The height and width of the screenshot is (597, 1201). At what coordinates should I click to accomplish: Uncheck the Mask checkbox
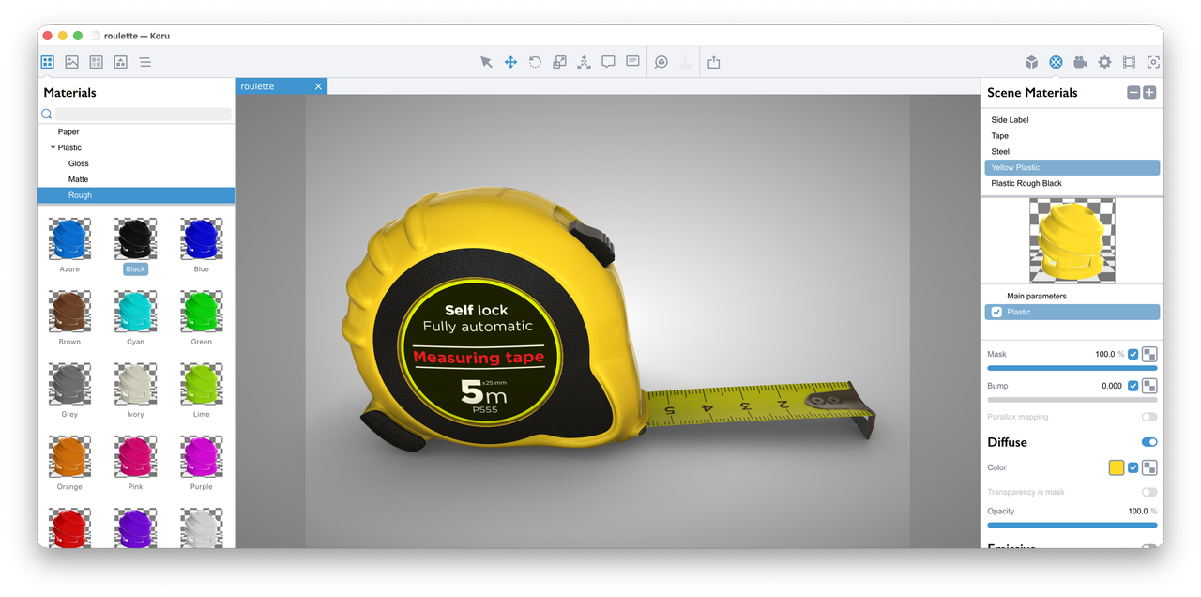[x=1133, y=355]
